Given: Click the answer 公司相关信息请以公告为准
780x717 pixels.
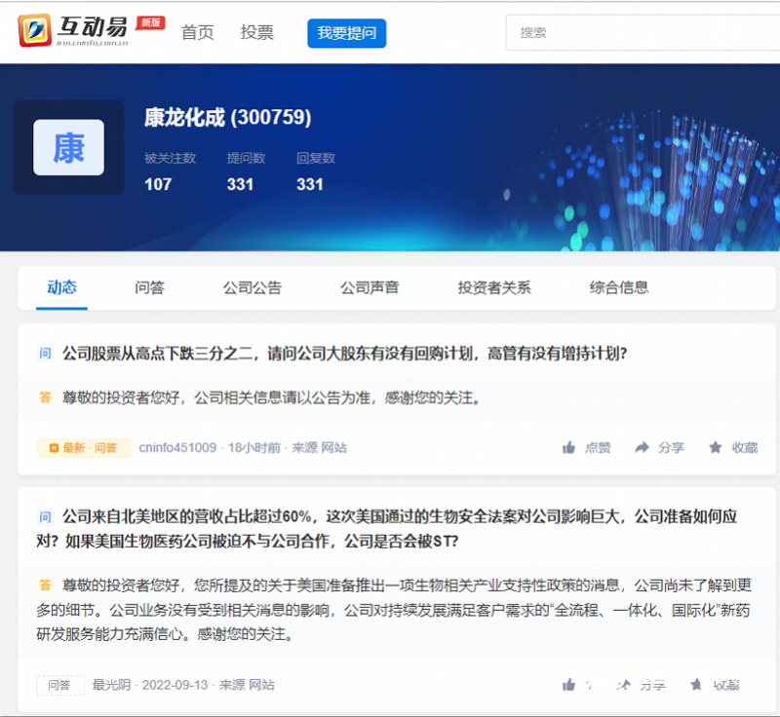Looking at the screenshot, I should 271,398.
